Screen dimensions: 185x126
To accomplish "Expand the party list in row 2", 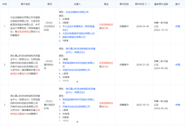I will (x=77, y=82).
